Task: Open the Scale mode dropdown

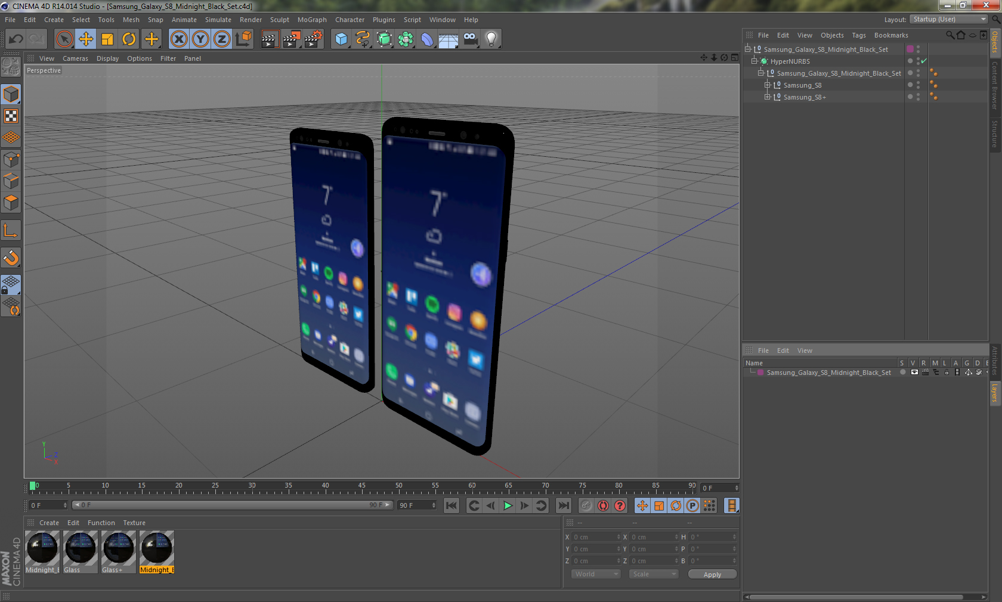Action: [x=654, y=574]
